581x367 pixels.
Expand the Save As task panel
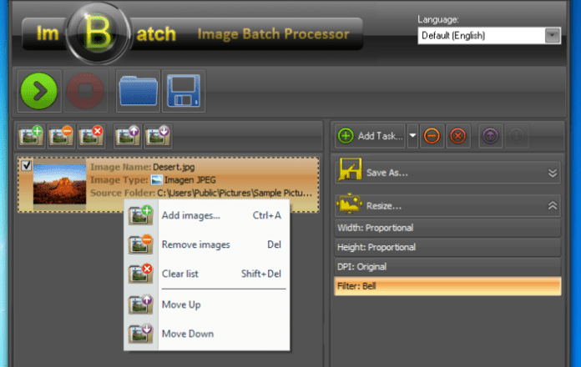pyautogui.click(x=552, y=173)
